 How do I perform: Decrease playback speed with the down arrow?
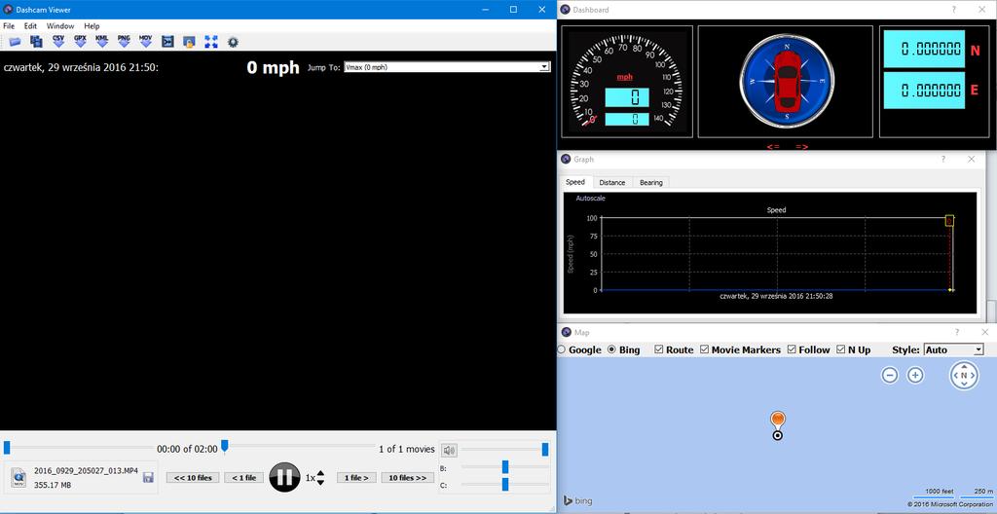320,482
